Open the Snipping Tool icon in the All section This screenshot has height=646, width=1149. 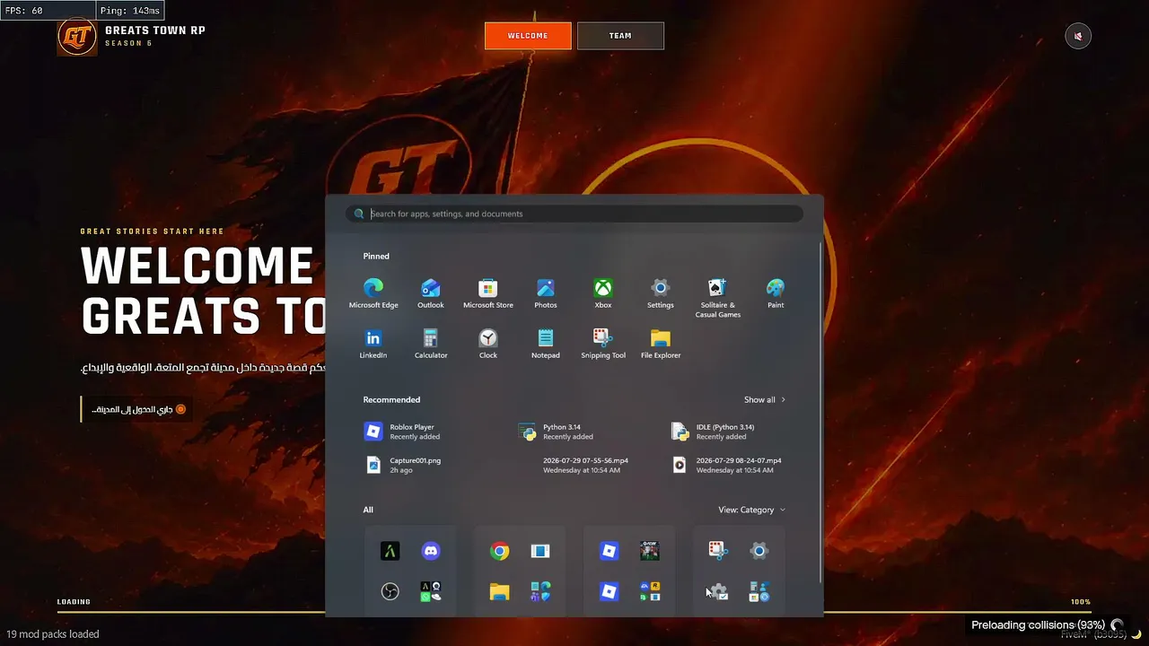coord(717,551)
